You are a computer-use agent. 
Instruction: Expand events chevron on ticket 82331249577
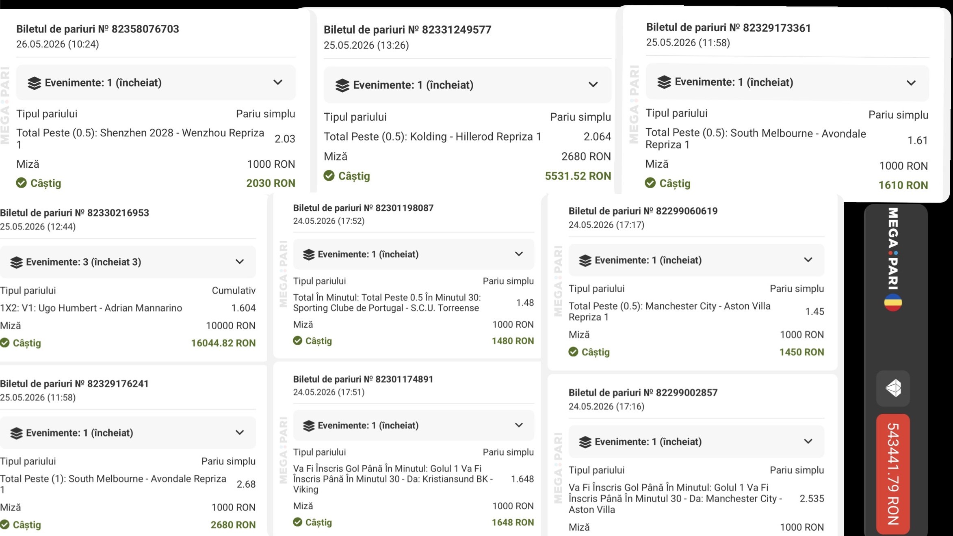[593, 85]
